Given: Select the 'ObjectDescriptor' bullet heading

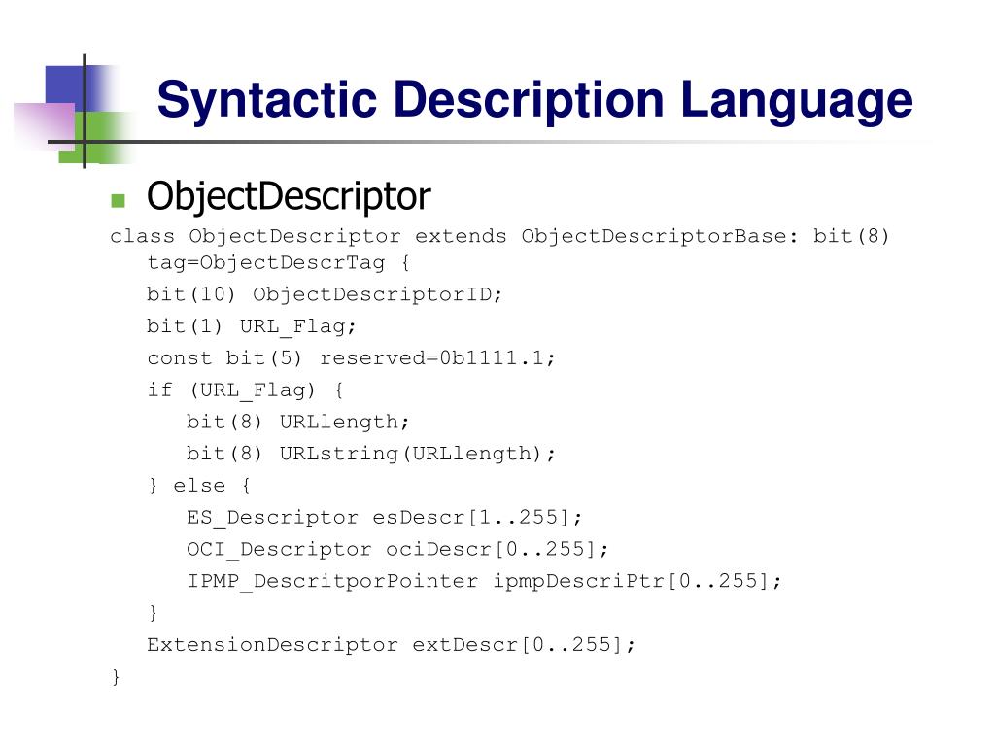Looking at the screenshot, I should pos(288,196).
